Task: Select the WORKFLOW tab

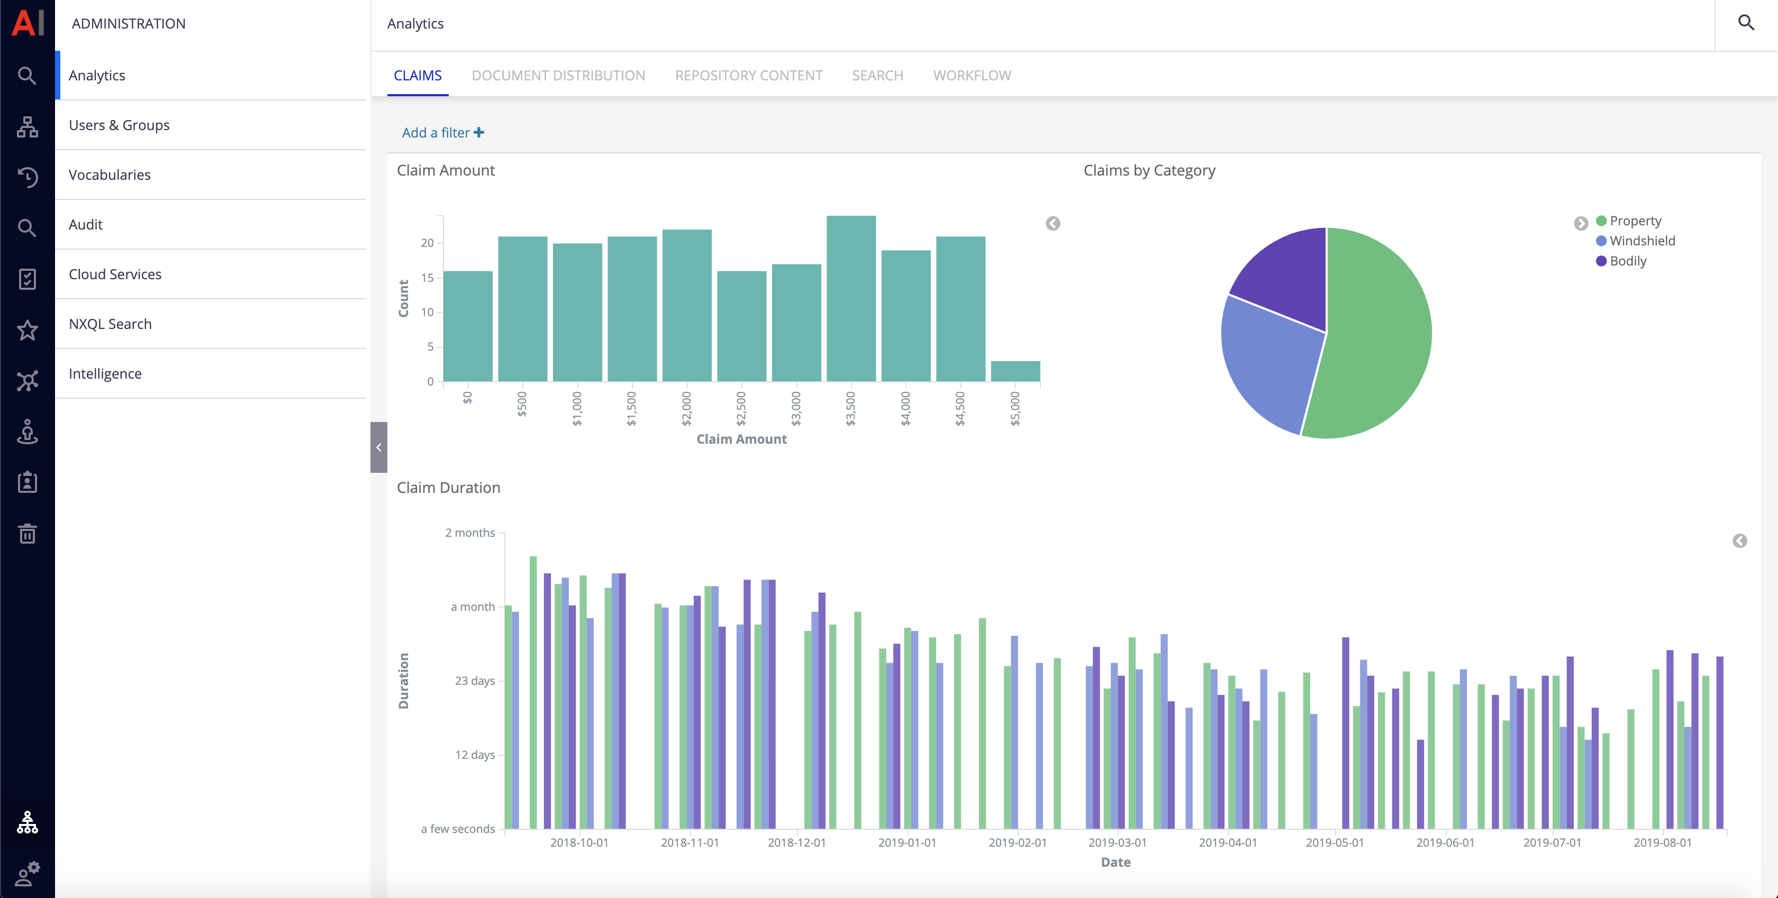Action: pyautogui.click(x=974, y=75)
